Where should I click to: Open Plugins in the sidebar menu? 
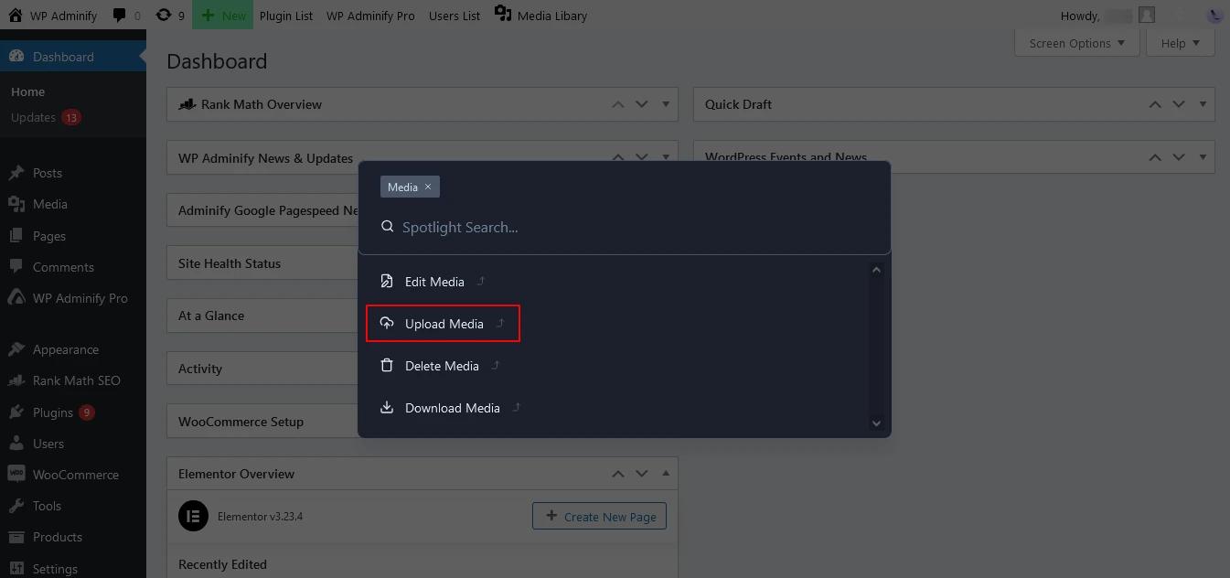pyautogui.click(x=53, y=412)
